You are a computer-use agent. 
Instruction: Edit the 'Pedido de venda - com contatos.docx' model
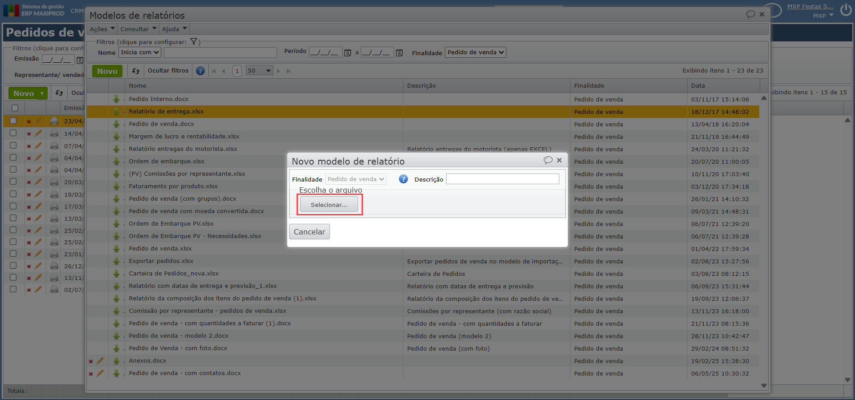[x=100, y=373]
